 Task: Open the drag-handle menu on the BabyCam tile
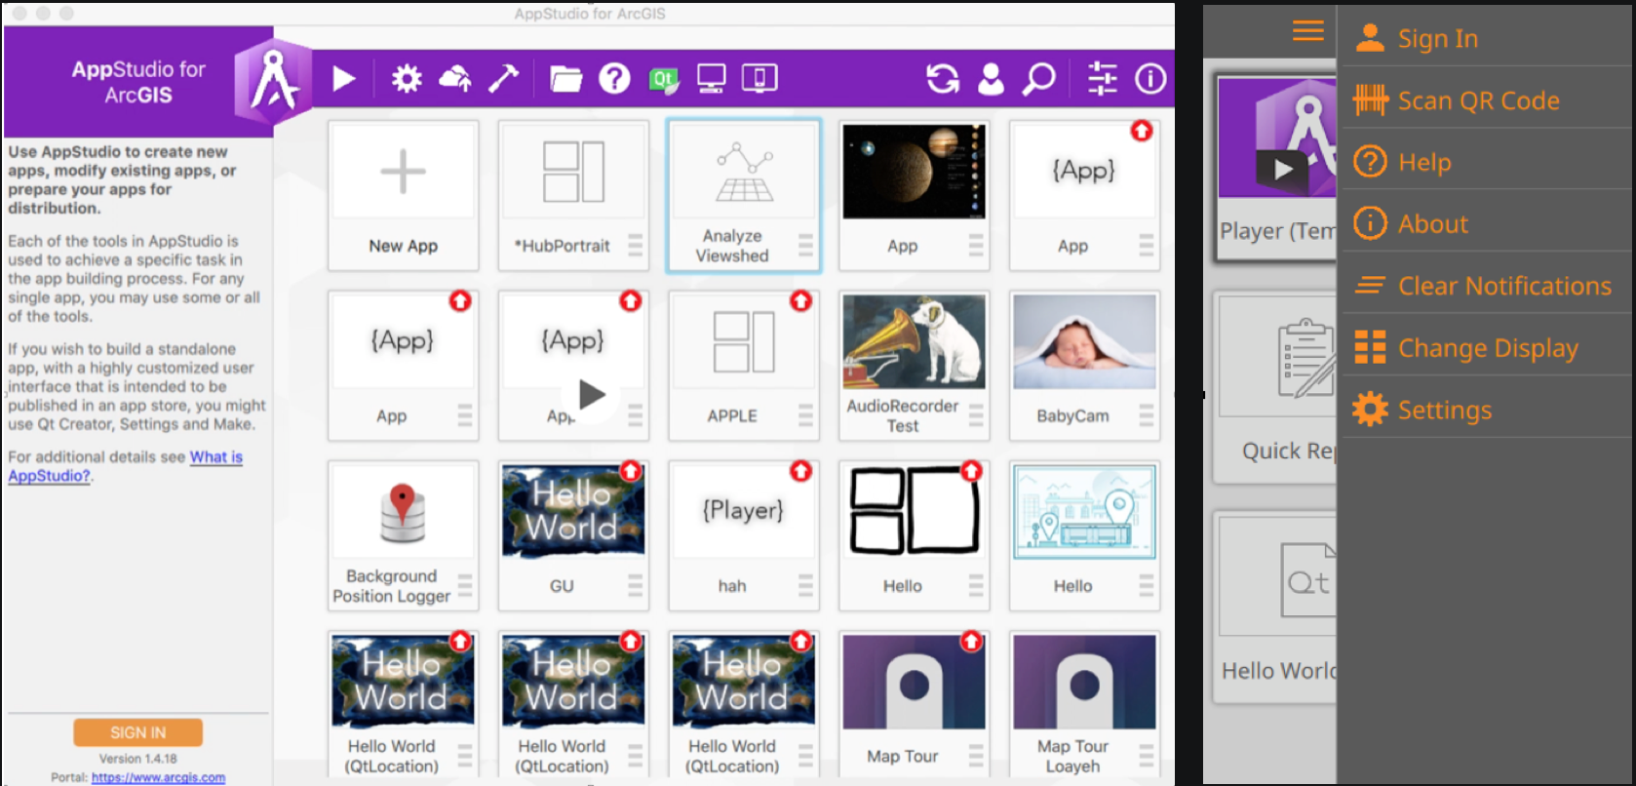coord(1146,415)
